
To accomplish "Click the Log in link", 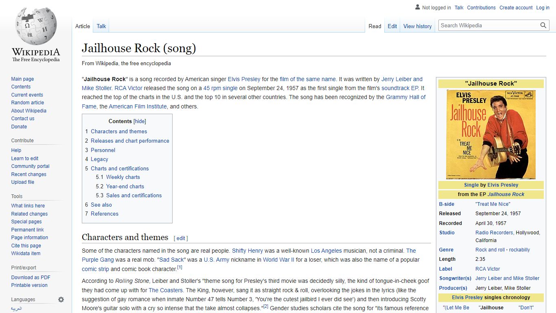I will tap(543, 8).
